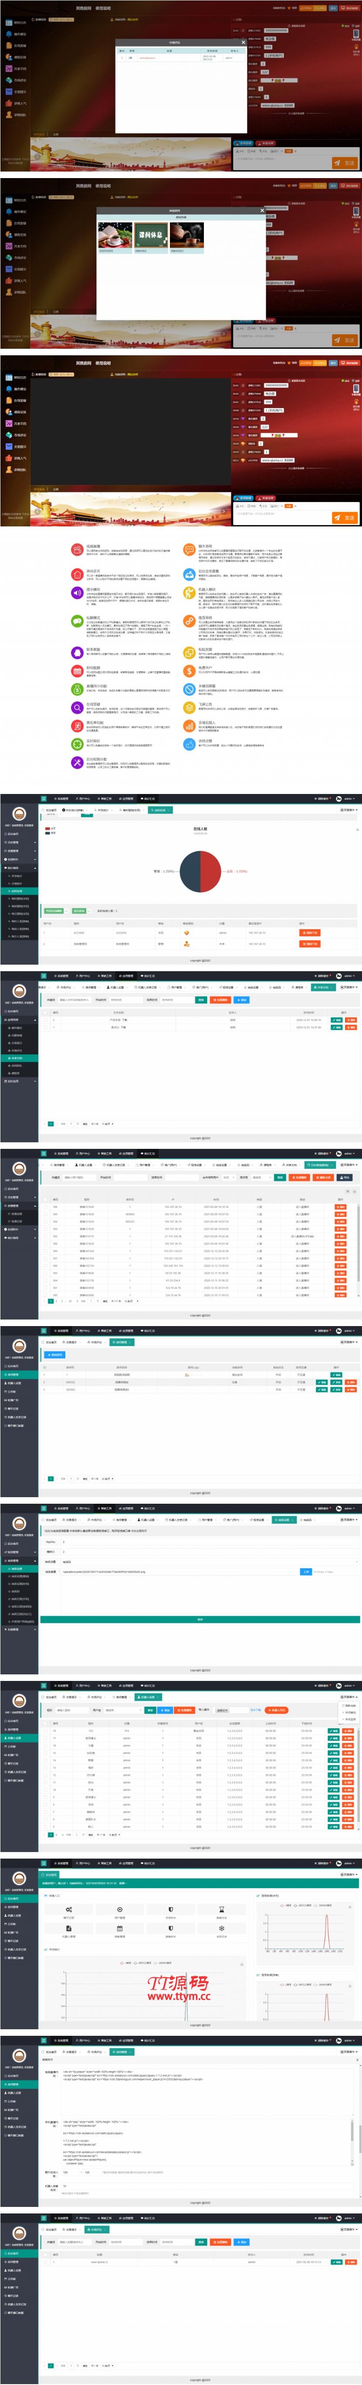The width and height of the screenshot is (362, 2385).
Task: Click the red slice of the pie chart
Action: 211,871
